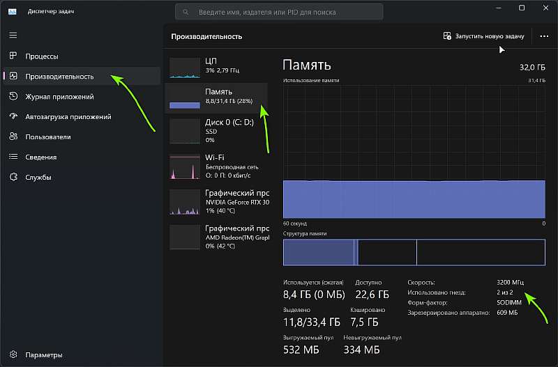Click the Пользователи sidebar icon
This screenshot has height=367, width=558.
point(13,137)
